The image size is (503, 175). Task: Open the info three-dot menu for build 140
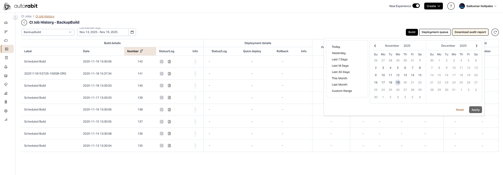click(x=195, y=86)
